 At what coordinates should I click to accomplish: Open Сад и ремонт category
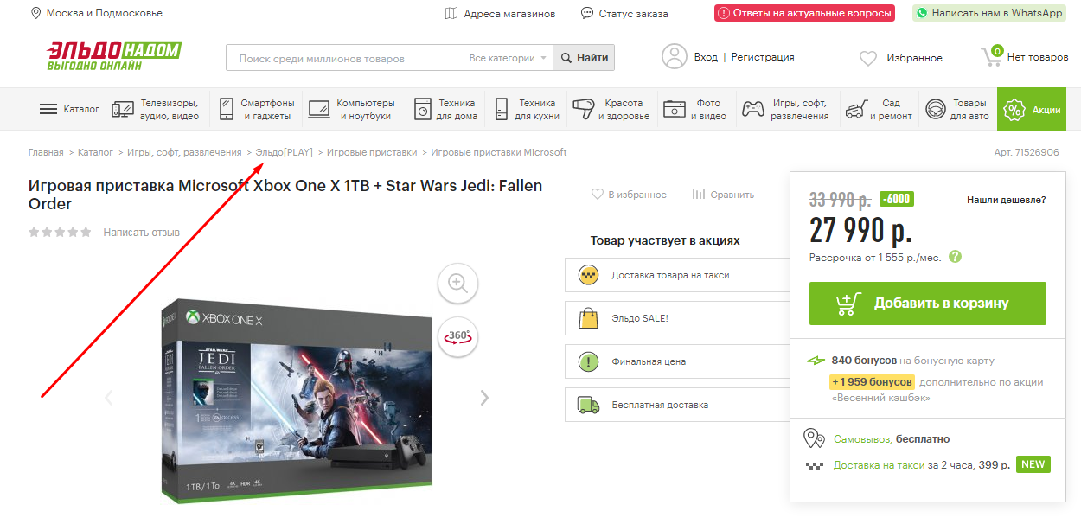879,109
